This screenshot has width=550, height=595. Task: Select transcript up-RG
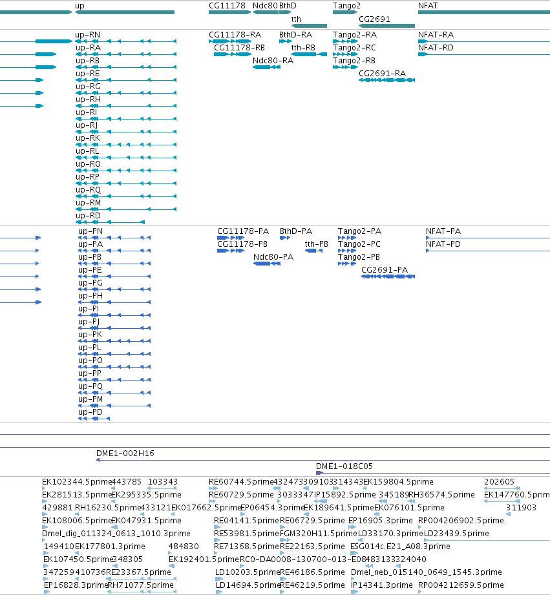tap(88, 87)
